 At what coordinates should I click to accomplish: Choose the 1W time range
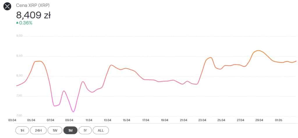click(55, 130)
